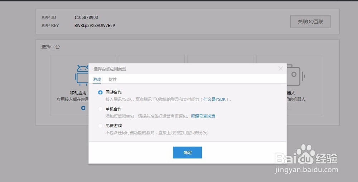Image resolution: width=358 pixels, height=182 pixels.
Task: Open the 什么是YSDK link
Action: [214, 100]
